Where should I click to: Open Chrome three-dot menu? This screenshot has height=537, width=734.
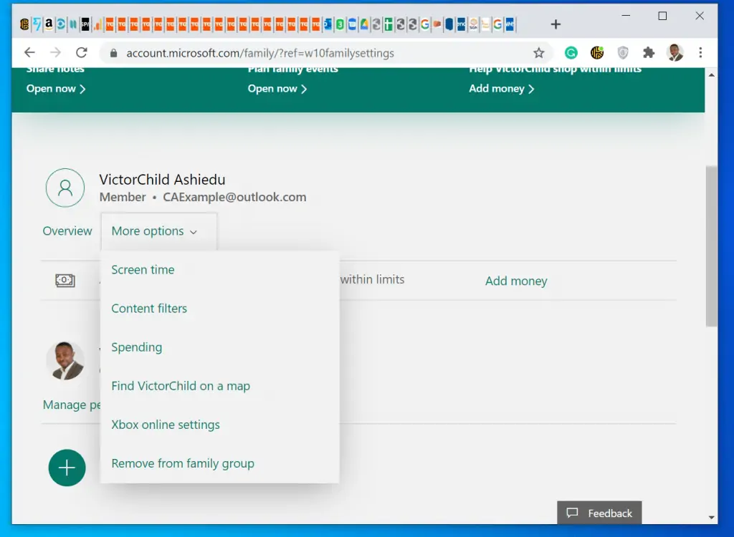(x=700, y=52)
